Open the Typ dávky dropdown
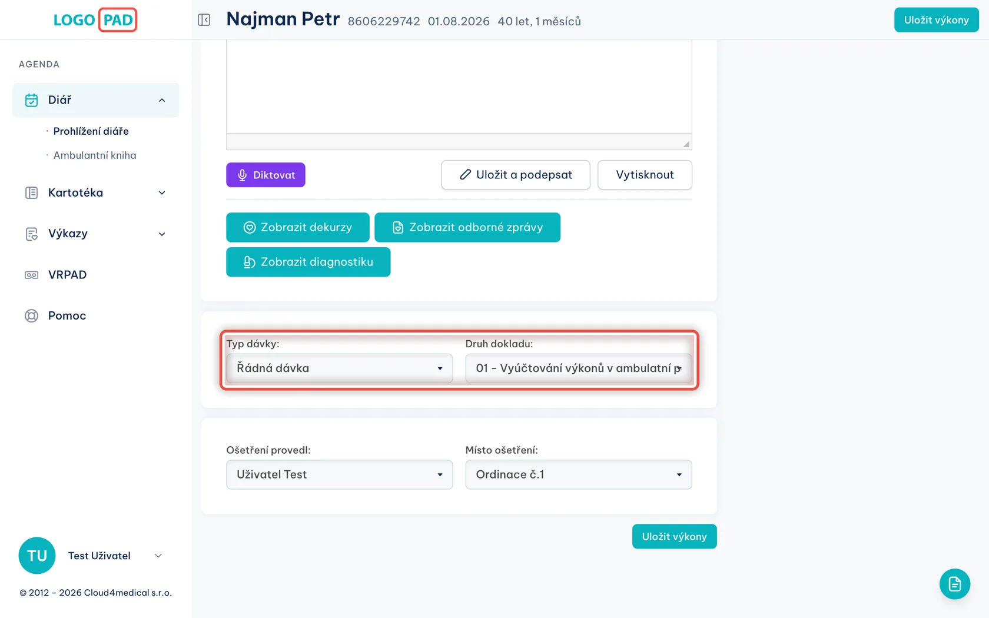This screenshot has width=989, height=618. point(340,368)
